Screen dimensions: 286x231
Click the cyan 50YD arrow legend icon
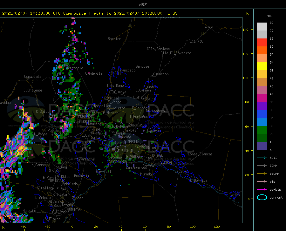click(x=262, y=158)
